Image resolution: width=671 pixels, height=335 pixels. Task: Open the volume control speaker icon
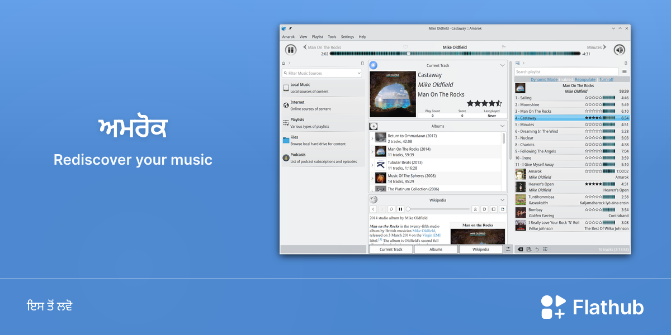click(619, 50)
